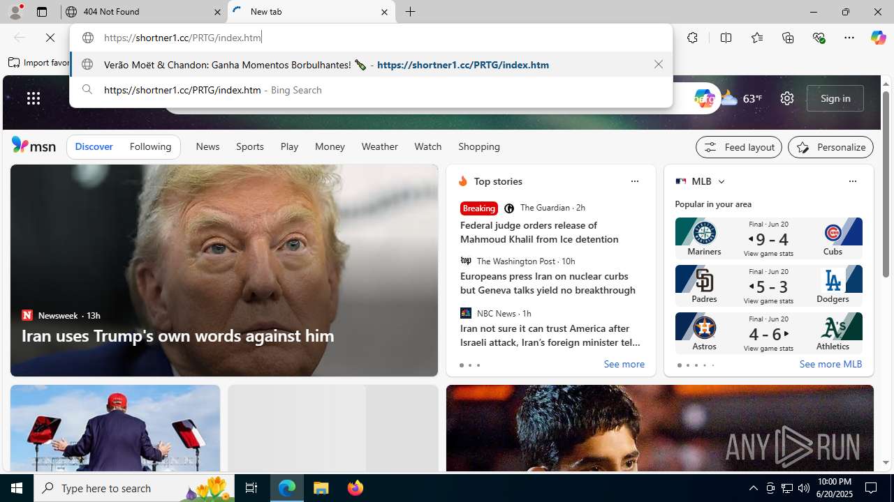This screenshot has height=502, width=894.
Task: Open Task View on taskbar
Action: click(x=251, y=488)
